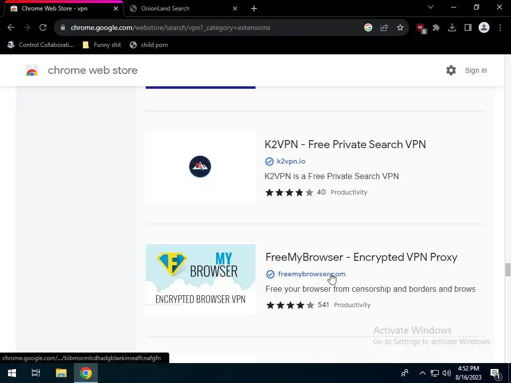Viewport: 511px width, 383px height.
Task: Open the People icon in the taskbar
Action: point(405,373)
